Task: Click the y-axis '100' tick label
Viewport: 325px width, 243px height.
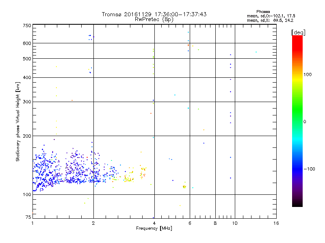Action: (x=27, y=195)
